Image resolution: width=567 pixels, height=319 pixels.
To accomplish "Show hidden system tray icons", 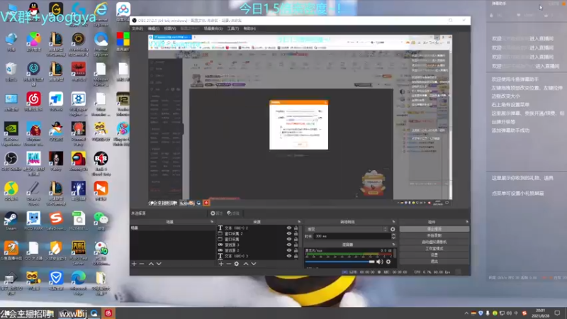I will [x=466, y=313].
